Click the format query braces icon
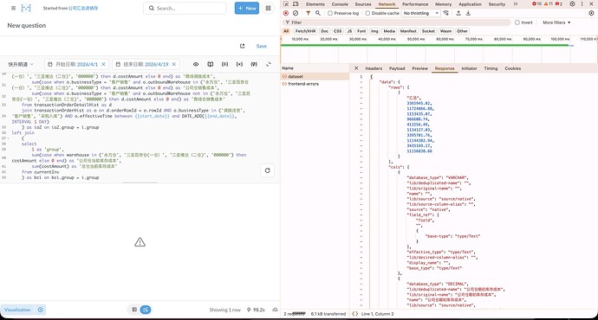Screen dimensions: 598x320 (x=254, y=64)
